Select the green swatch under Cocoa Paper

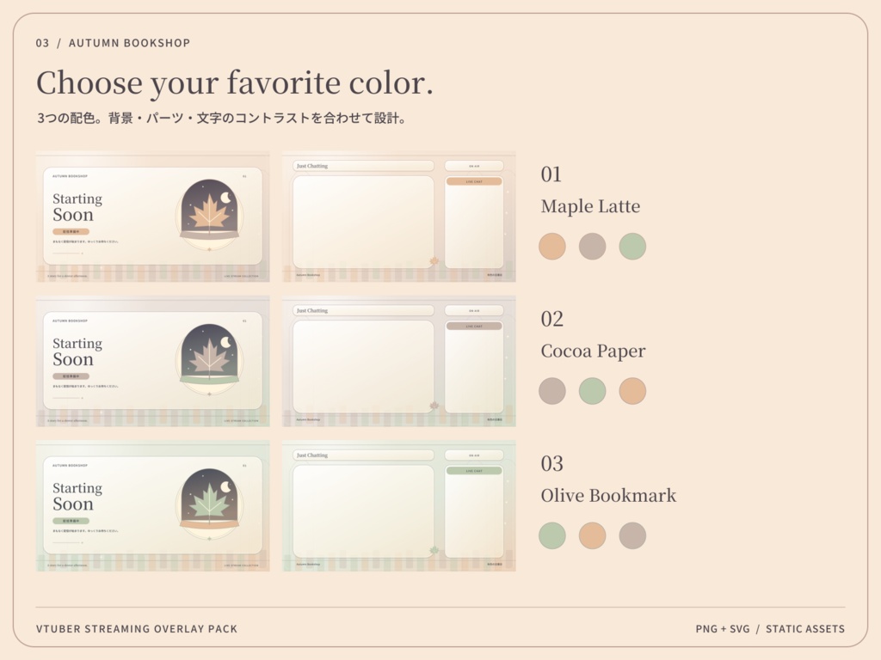(592, 391)
